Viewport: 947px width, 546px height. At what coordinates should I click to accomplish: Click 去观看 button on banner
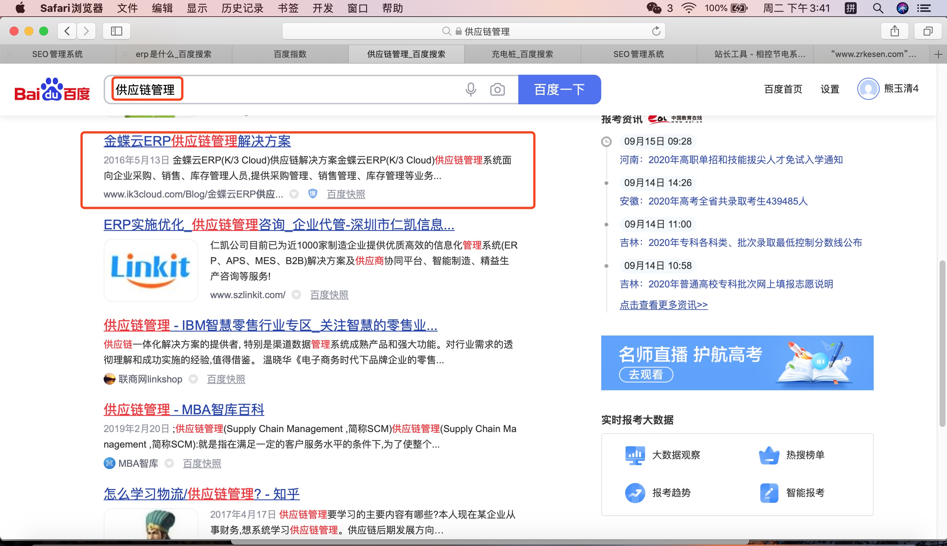pos(646,374)
